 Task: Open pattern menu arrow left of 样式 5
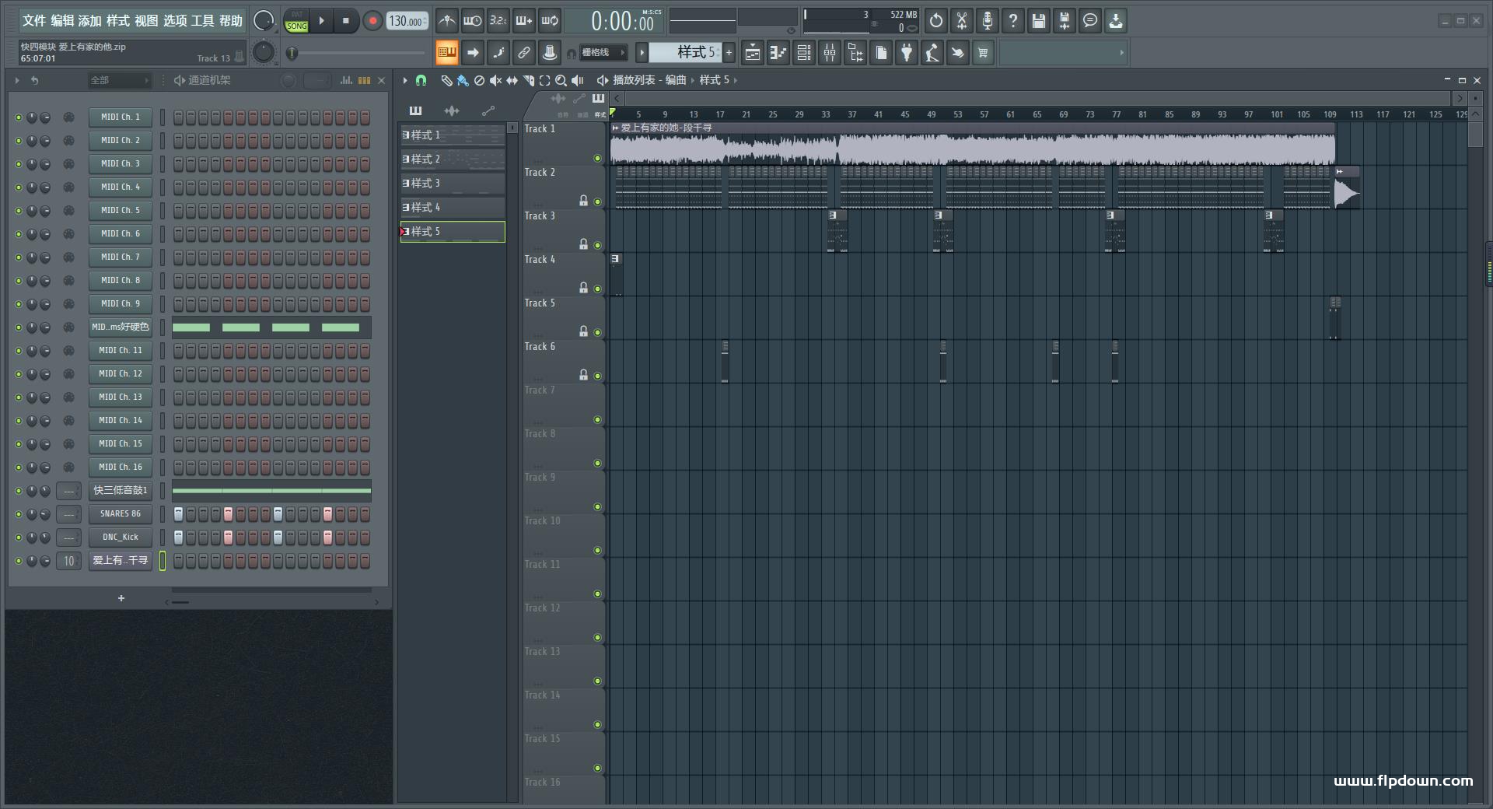click(x=642, y=53)
